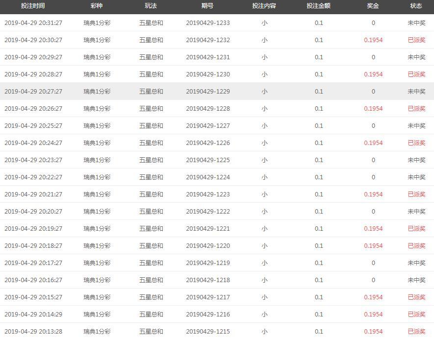The height and width of the screenshot is (339, 434).
Task: Click 五星总和 in row 20190429-1229
Action: coord(151,92)
